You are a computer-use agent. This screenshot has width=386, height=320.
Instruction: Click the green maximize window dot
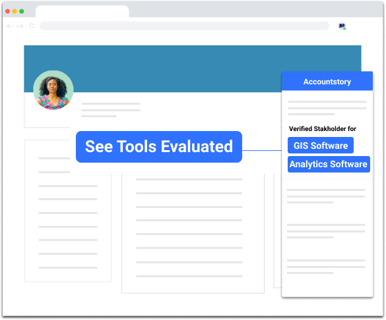(x=22, y=11)
